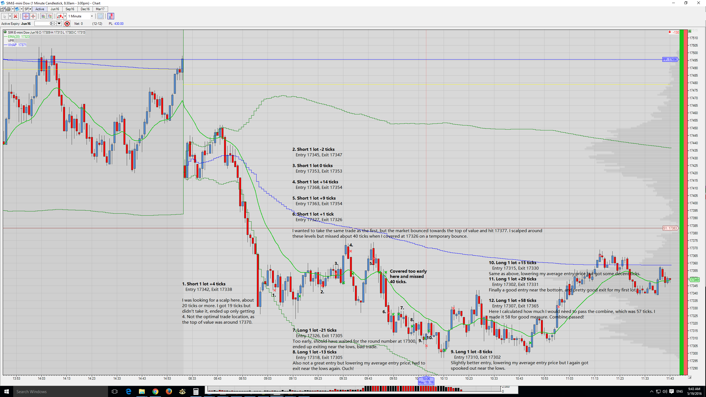Open the trading platform taskbar icon
This screenshot has height=397, width=706.
coord(182,391)
